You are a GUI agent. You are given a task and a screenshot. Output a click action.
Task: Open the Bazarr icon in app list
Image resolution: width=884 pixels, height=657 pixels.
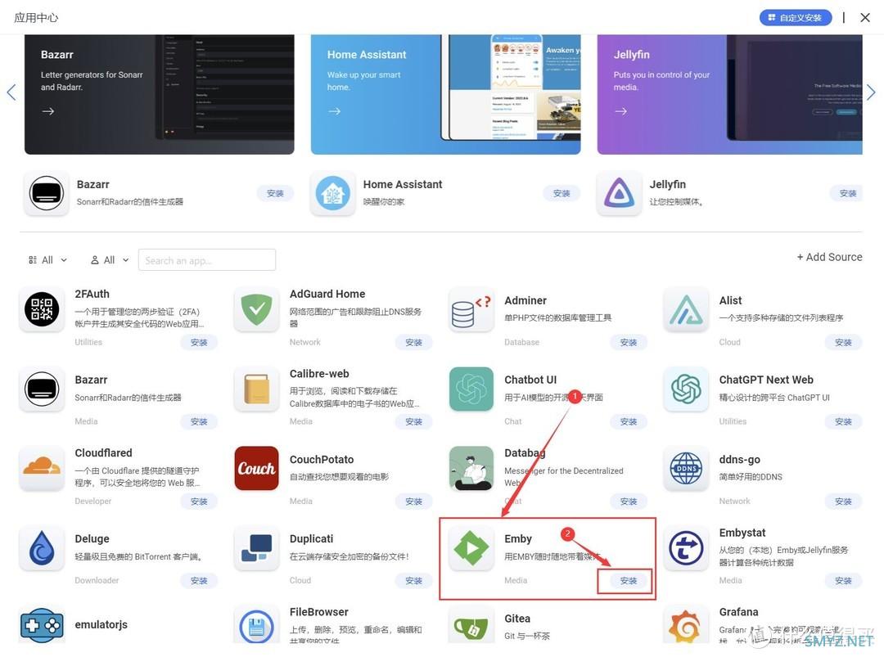[42, 389]
